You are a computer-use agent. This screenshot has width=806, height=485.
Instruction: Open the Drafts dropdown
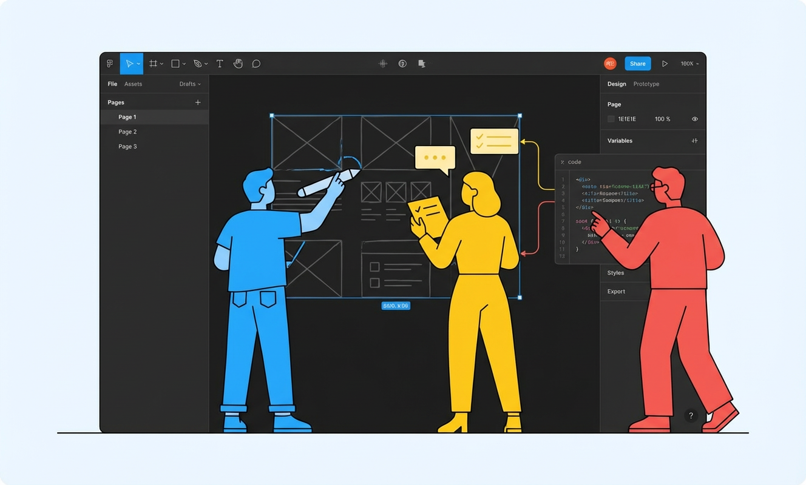coord(190,84)
